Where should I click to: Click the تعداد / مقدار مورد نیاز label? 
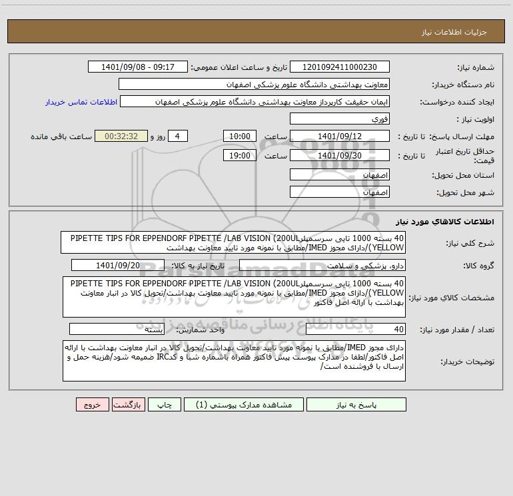tap(457, 330)
